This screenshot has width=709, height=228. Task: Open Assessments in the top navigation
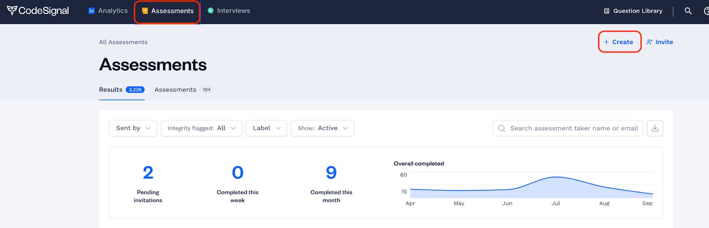click(168, 11)
